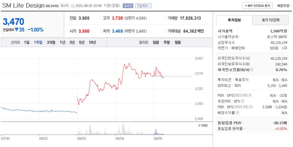
Task: Click help icon after EPS(2021.03)
Action: (x=250, y=95)
